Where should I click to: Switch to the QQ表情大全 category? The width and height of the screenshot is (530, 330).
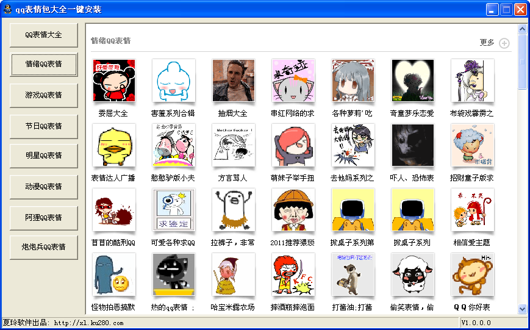point(43,35)
